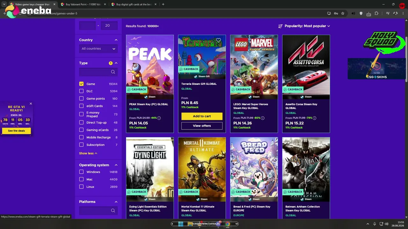The height and width of the screenshot is (229, 408).
Task: Open price info icon on Assetto Corsa card
Action: click(315, 118)
